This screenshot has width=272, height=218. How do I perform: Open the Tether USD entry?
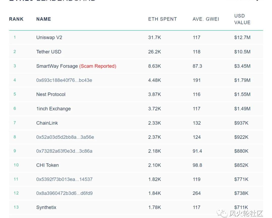click(x=49, y=52)
